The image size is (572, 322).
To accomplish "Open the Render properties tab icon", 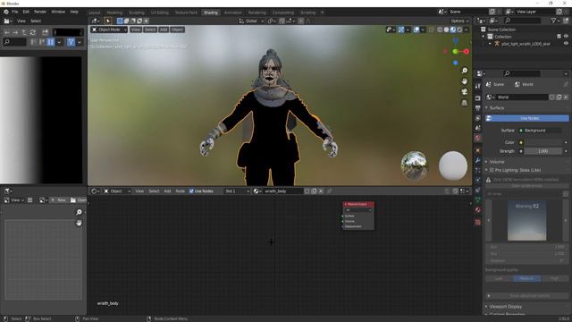I will (x=478, y=97).
